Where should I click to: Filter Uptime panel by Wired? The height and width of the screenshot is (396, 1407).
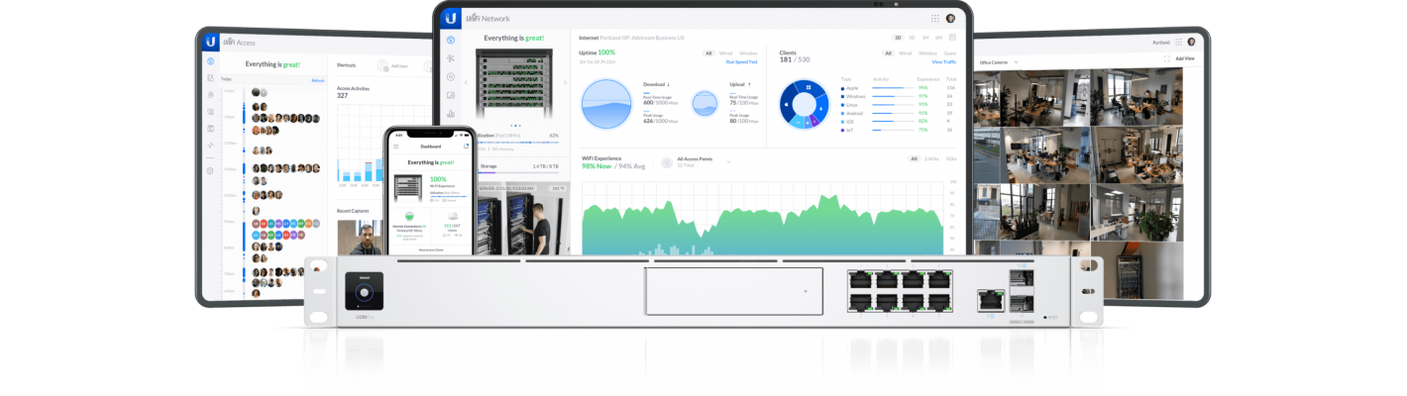pyautogui.click(x=726, y=53)
